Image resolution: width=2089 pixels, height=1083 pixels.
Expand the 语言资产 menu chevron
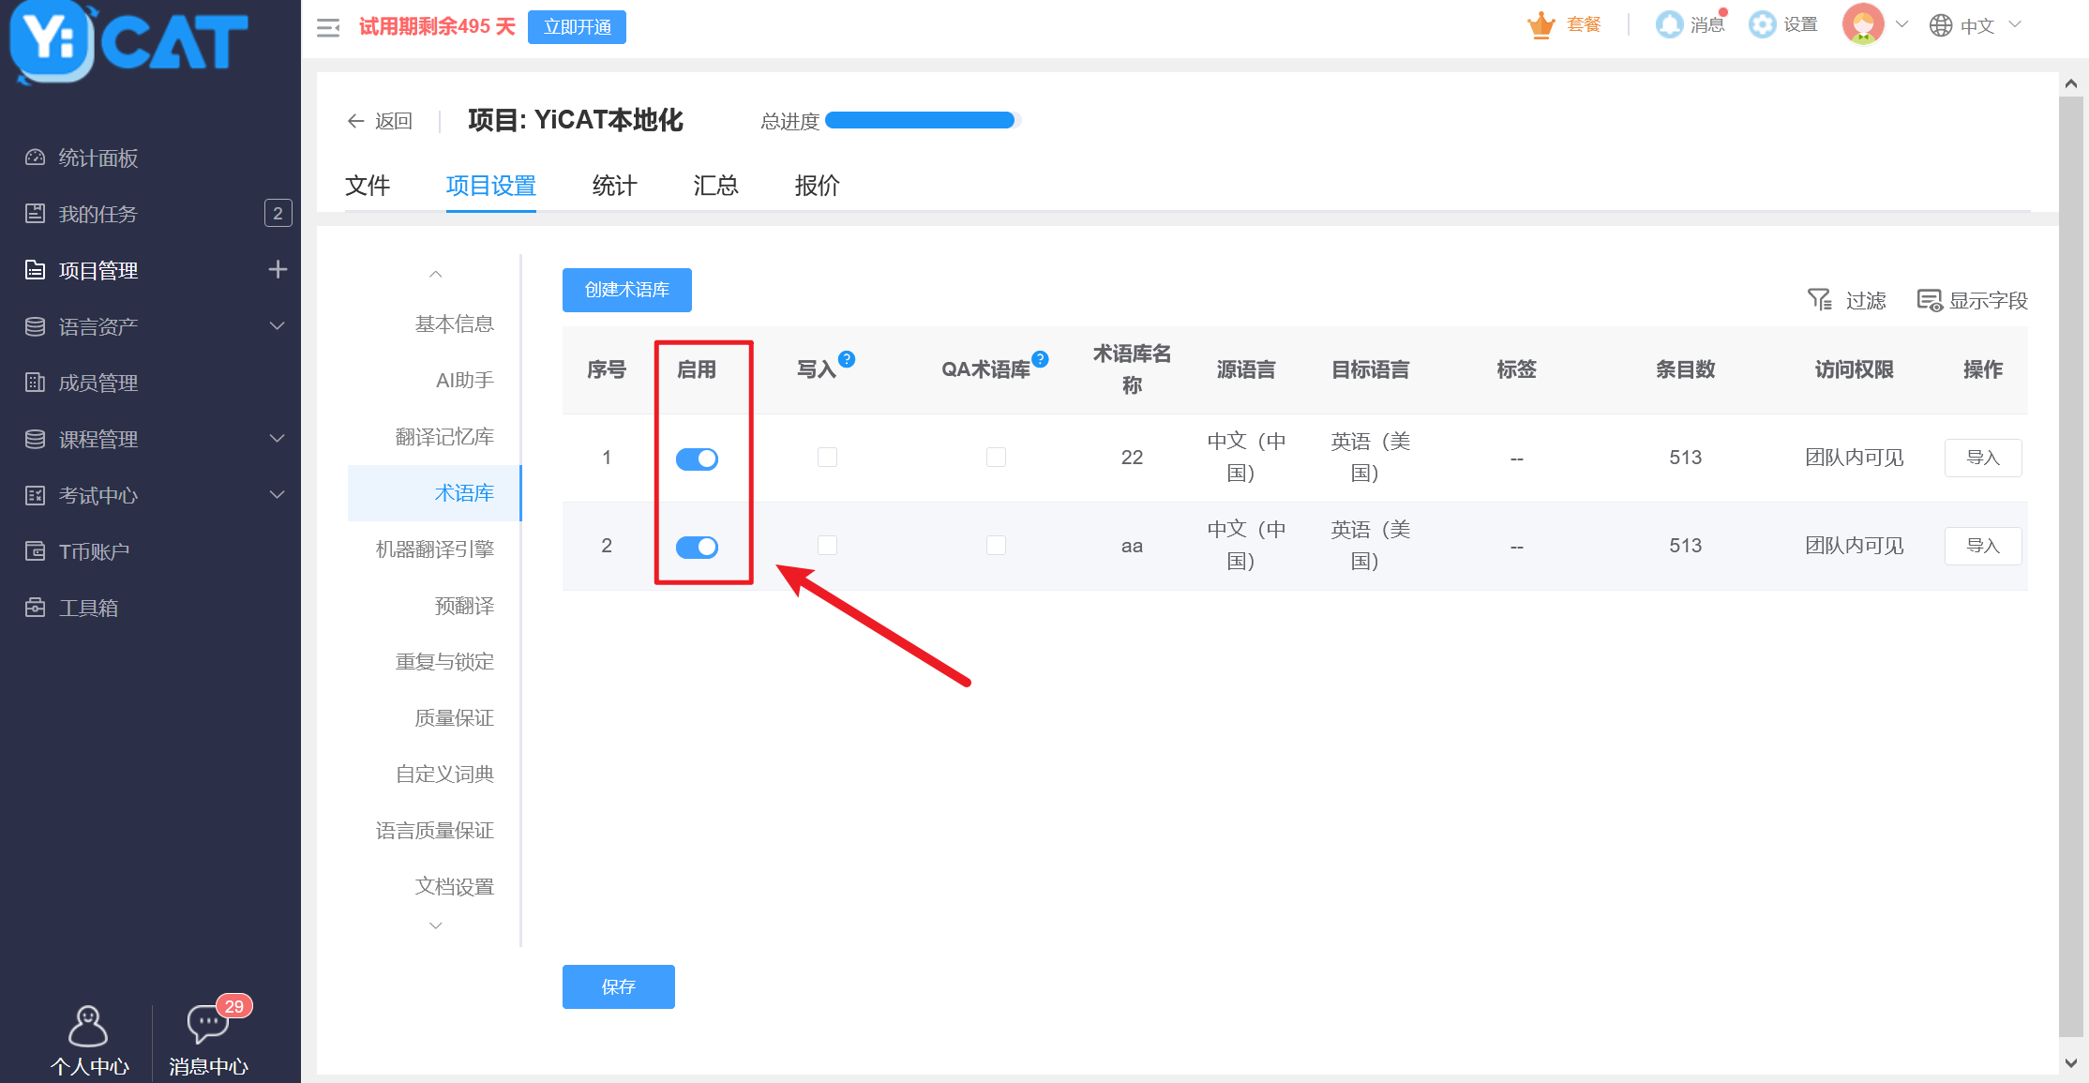(277, 326)
